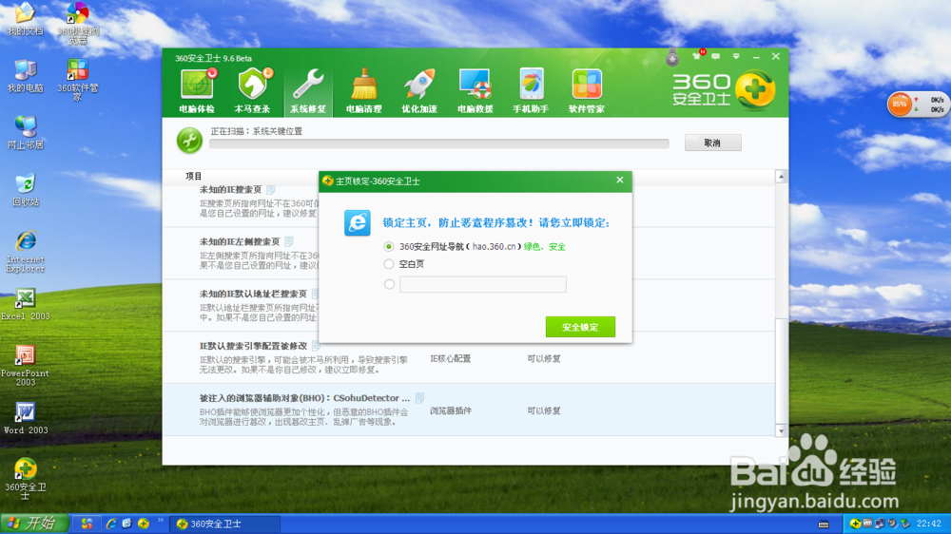The image size is (951, 534).
Task: Open 电脑体检 checkup module
Action: coord(197,90)
